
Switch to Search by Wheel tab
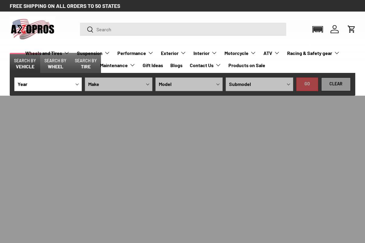(x=55, y=64)
